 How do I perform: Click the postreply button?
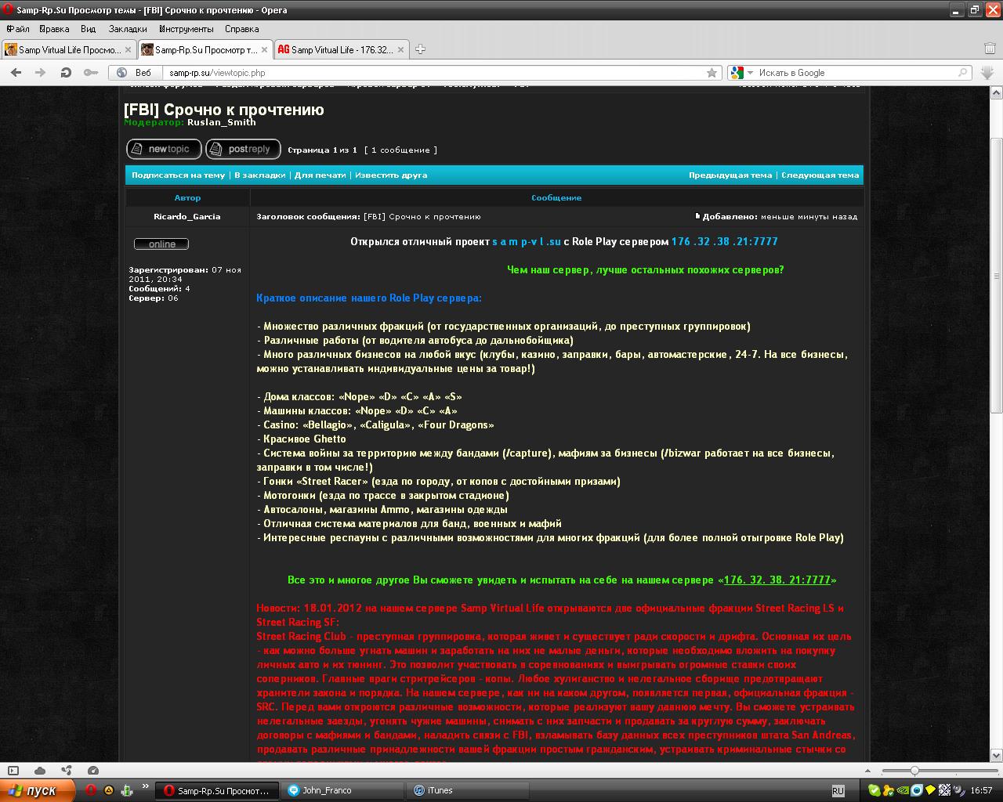tap(243, 149)
